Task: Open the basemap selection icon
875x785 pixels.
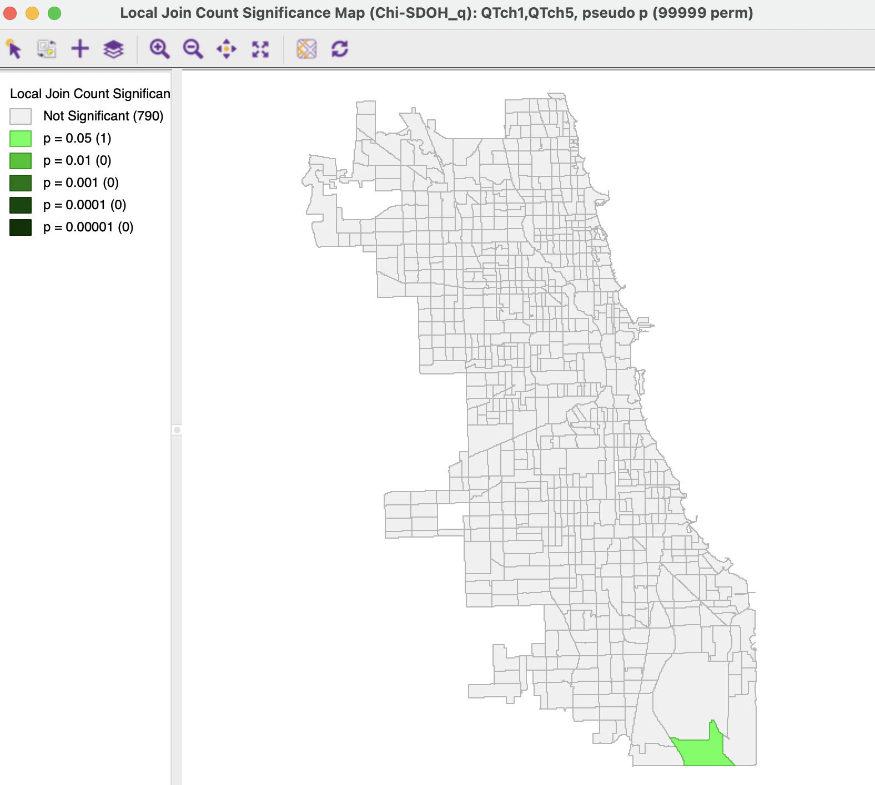Action: [x=306, y=49]
